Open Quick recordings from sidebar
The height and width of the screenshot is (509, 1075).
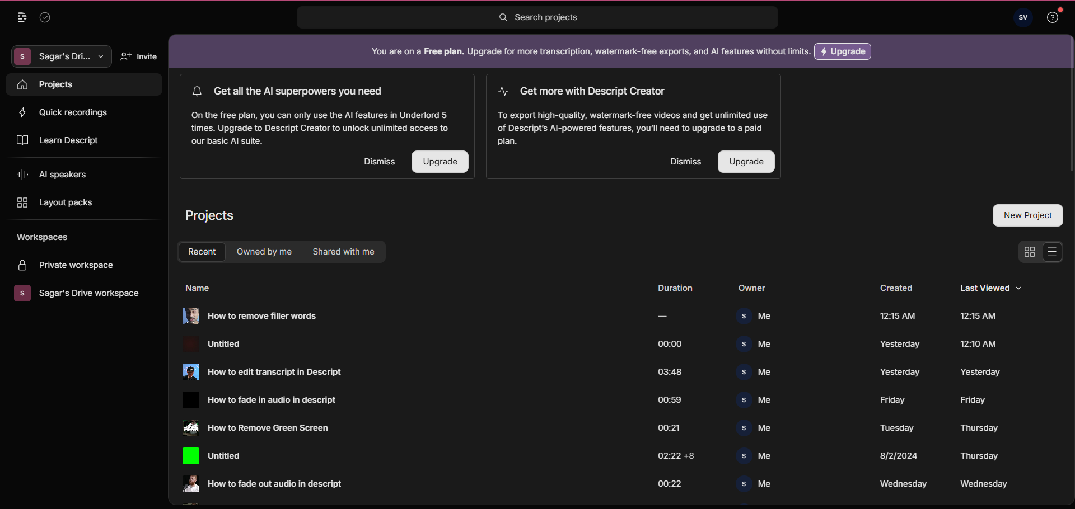pyautogui.click(x=73, y=112)
